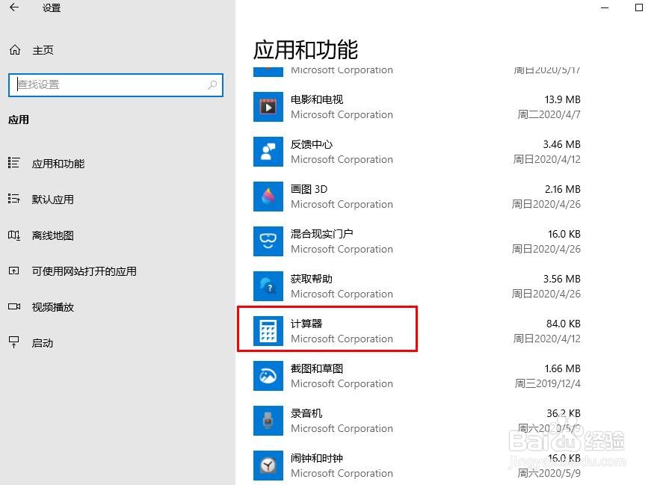Click the 离线地图 map icon
The width and height of the screenshot is (663, 485).
click(13, 235)
